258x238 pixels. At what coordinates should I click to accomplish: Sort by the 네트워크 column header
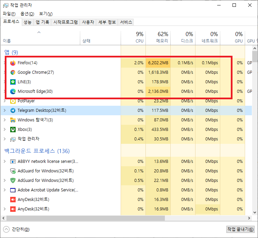click(x=208, y=38)
